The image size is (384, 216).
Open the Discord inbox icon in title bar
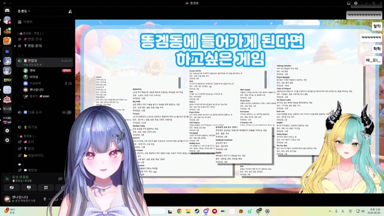(349, 3)
